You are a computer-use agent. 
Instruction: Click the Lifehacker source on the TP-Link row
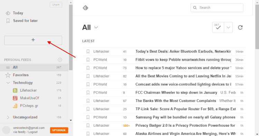(x=101, y=109)
